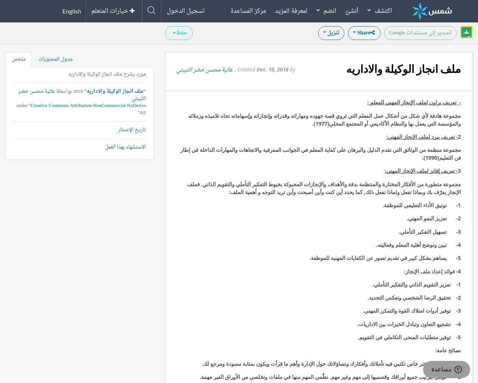
Task: Click list item تشجيع التعاون وتبادل الخبرات بين الاداريات
Action: [x=404, y=324]
